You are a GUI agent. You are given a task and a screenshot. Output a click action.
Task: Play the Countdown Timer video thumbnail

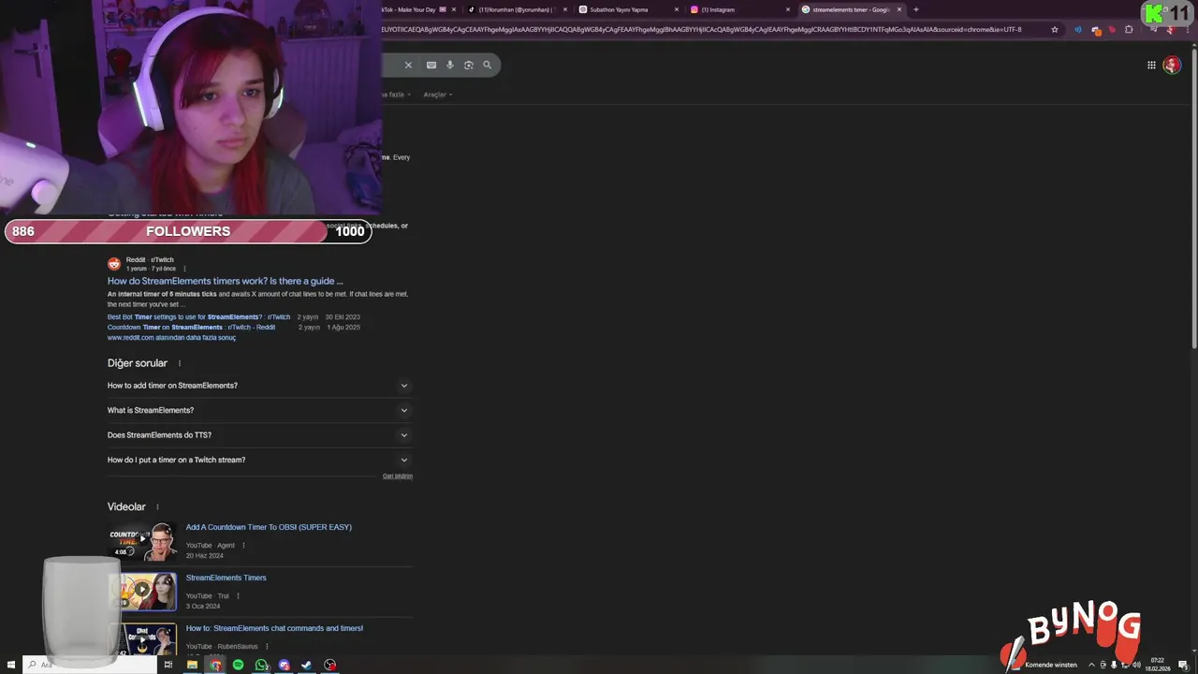coord(142,540)
